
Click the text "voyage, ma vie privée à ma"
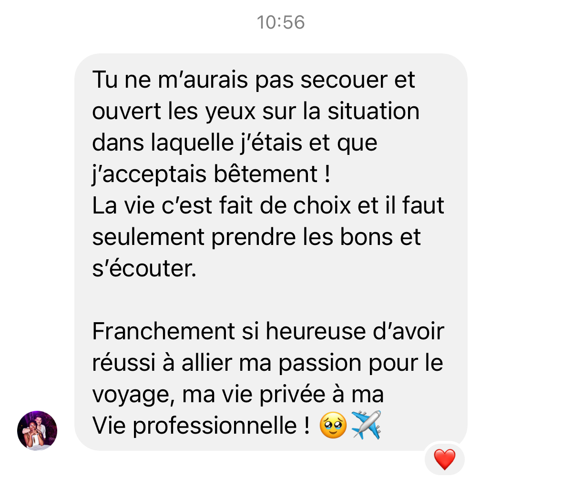[x=238, y=395]
